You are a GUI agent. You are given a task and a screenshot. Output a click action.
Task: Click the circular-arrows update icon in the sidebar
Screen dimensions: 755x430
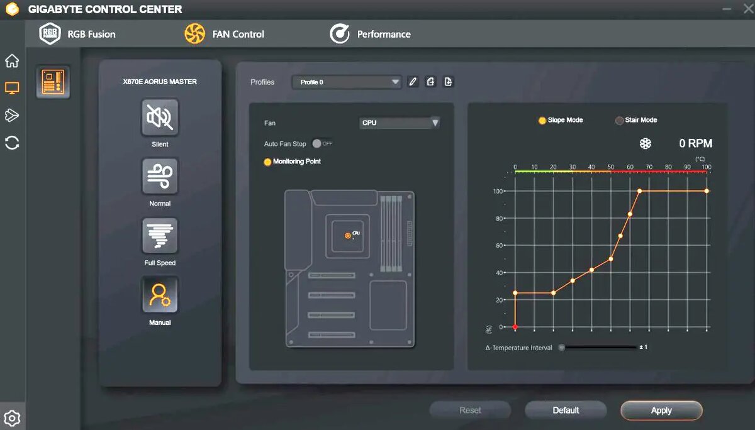tap(12, 143)
